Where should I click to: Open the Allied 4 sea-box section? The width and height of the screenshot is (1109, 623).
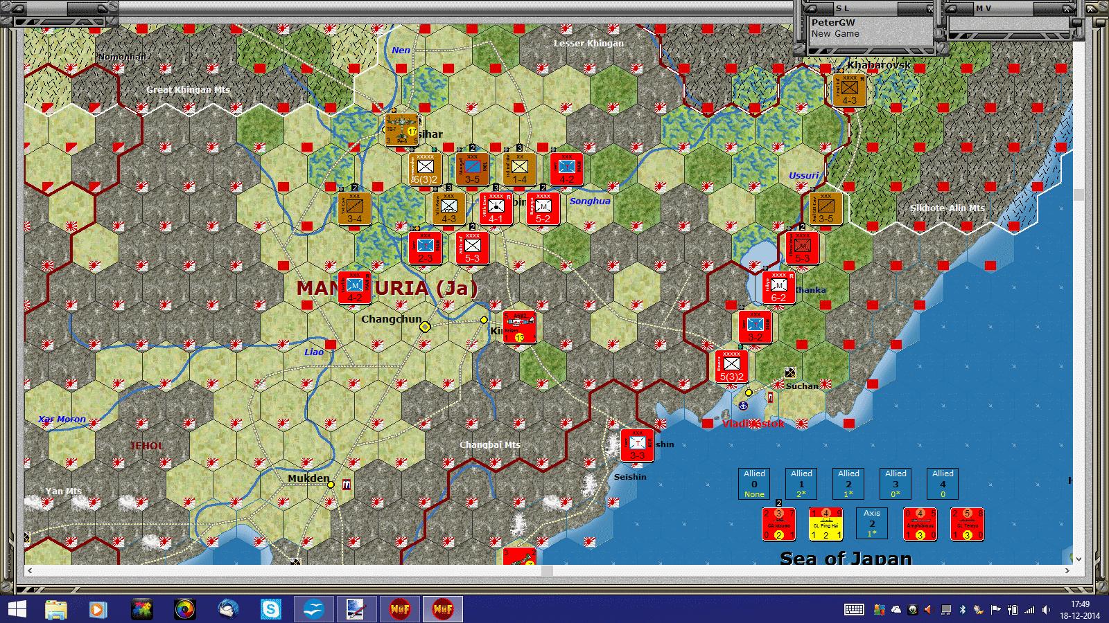pyautogui.click(x=943, y=484)
